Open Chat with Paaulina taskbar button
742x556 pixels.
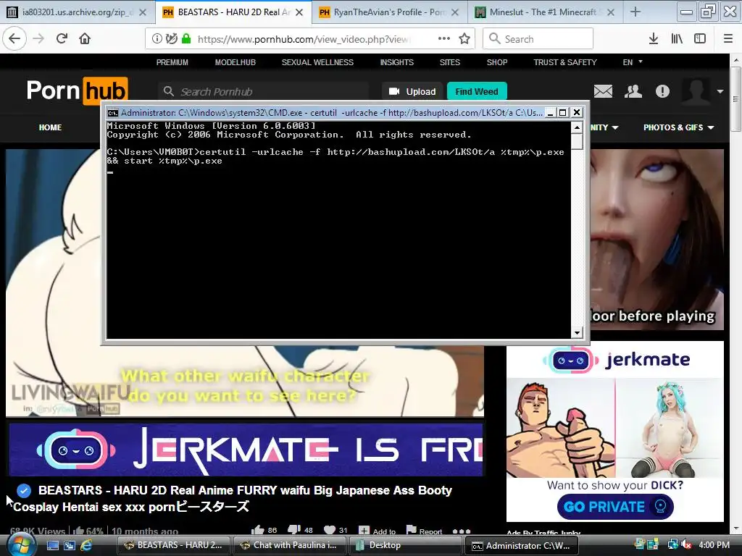pos(289,545)
